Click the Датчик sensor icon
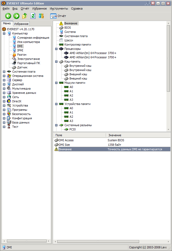 pos(14,67)
